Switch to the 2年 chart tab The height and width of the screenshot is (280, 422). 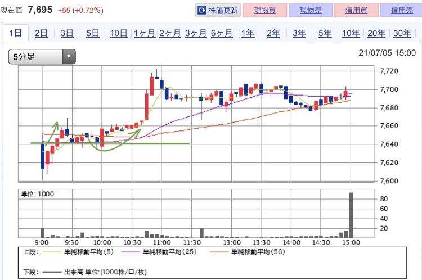(273, 33)
